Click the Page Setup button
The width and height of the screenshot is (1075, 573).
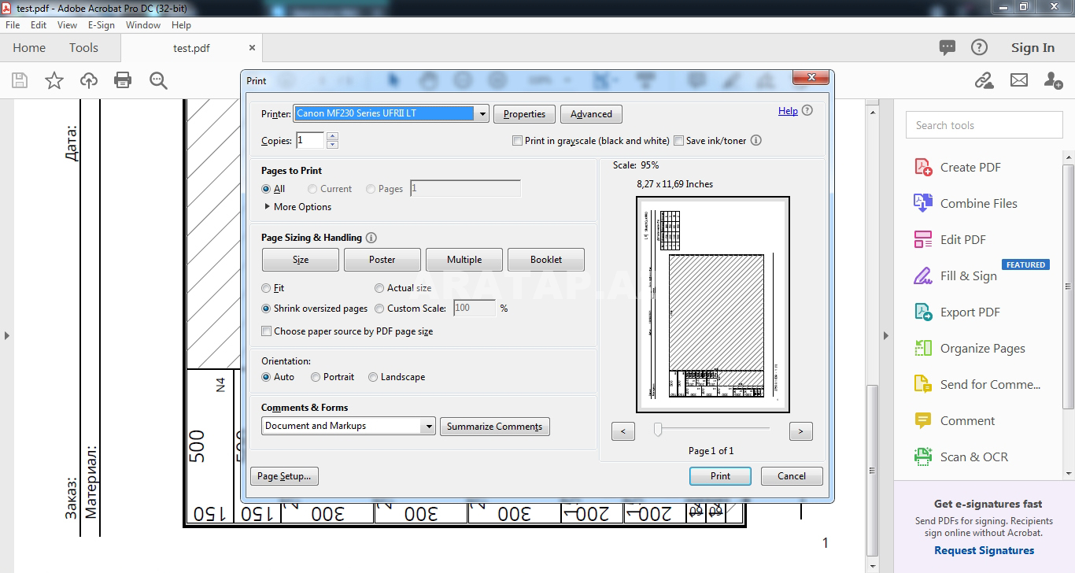pos(284,476)
